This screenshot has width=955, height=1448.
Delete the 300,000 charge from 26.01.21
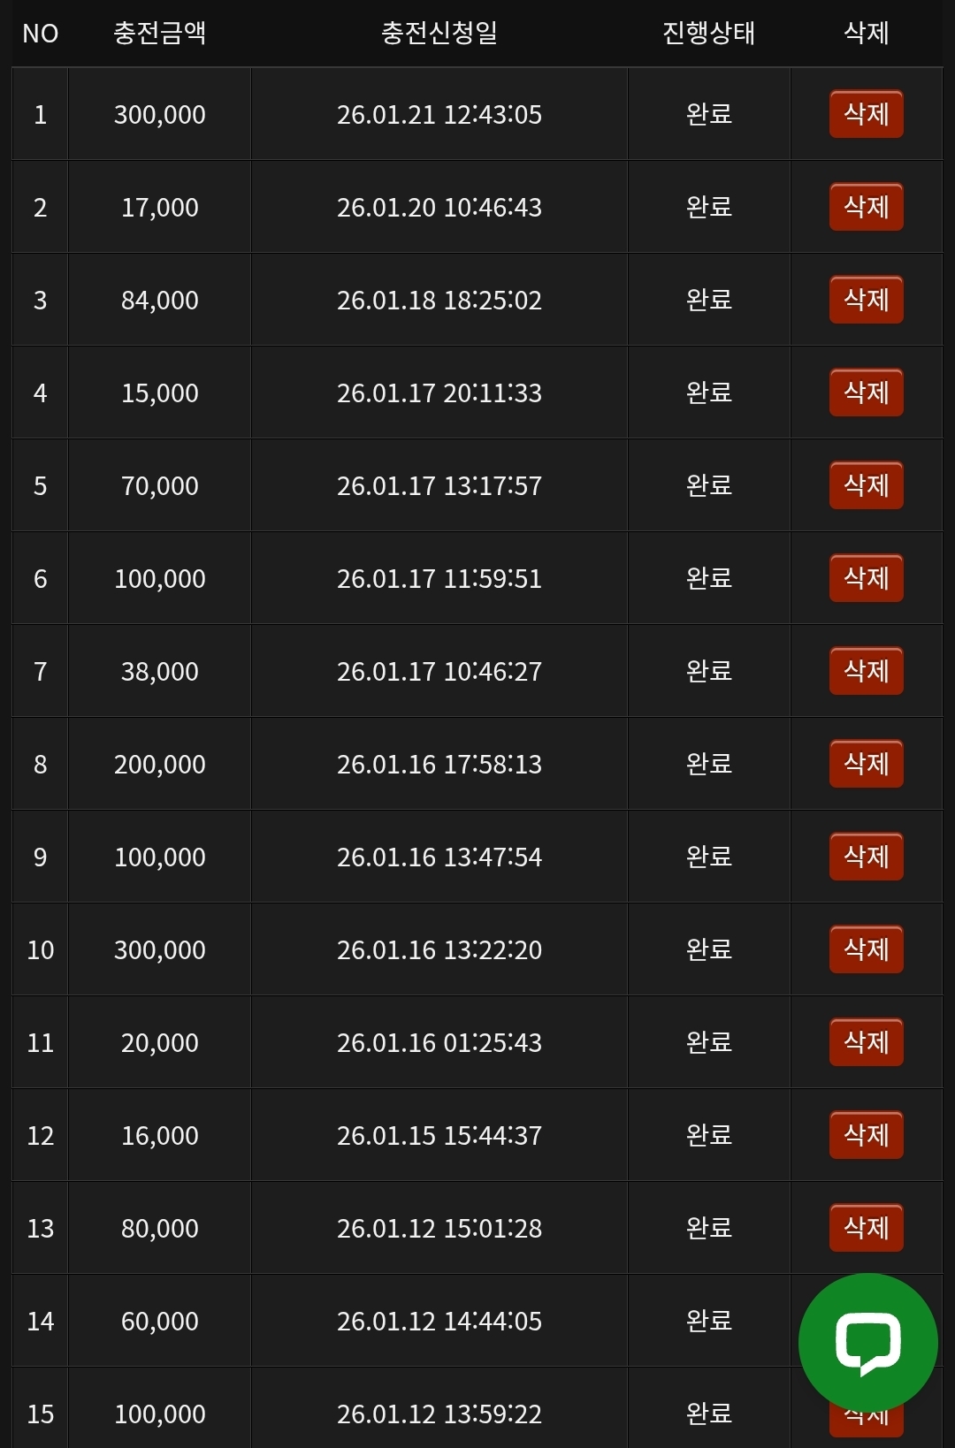pos(866,114)
